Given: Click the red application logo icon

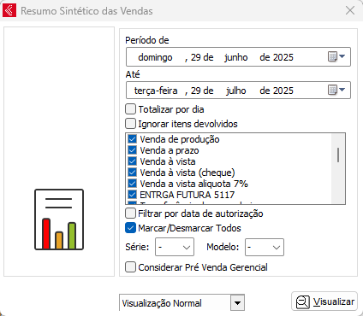Looking at the screenshot, I should [9, 10].
